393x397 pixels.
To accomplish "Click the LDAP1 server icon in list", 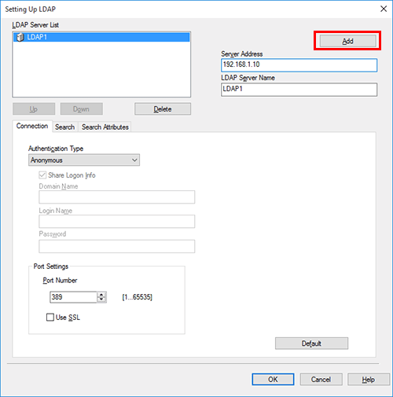I will point(20,37).
